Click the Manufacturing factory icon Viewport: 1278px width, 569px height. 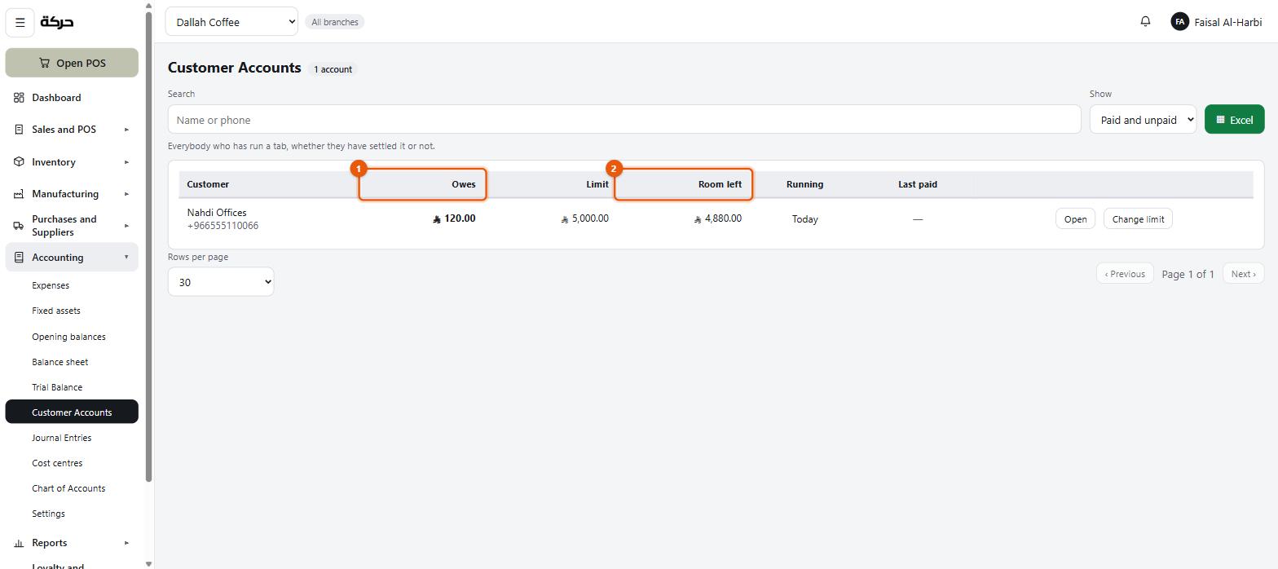tap(19, 194)
